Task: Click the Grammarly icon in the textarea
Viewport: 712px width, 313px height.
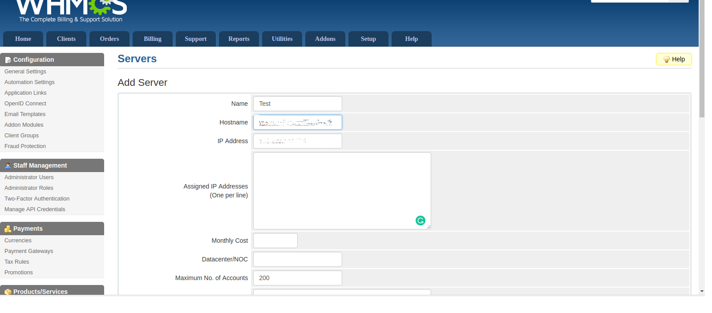Action: (x=421, y=221)
